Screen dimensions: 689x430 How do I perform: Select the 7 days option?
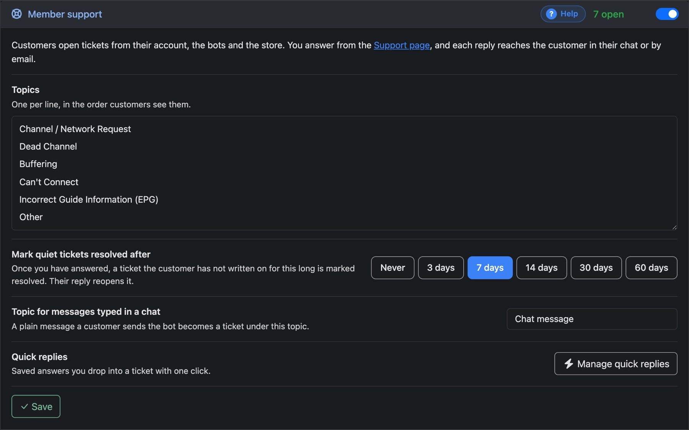(x=490, y=268)
